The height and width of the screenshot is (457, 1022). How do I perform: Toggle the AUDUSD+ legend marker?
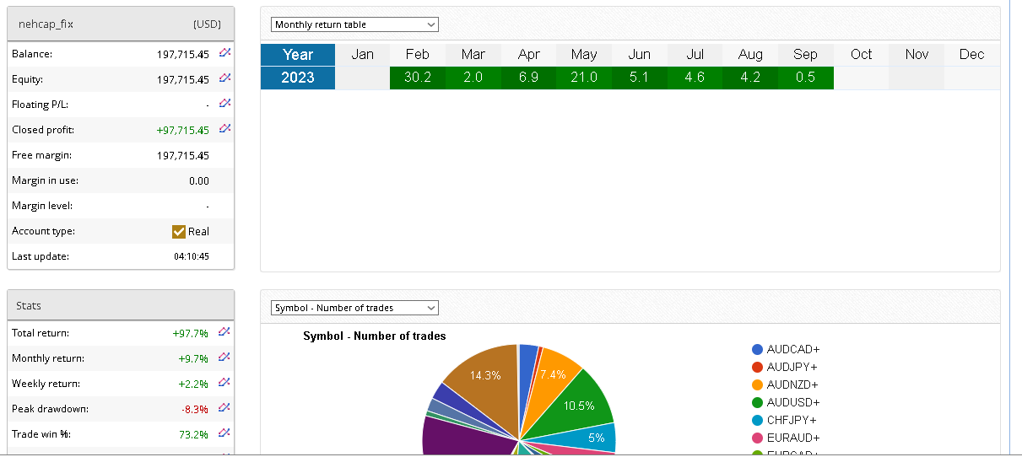758,402
